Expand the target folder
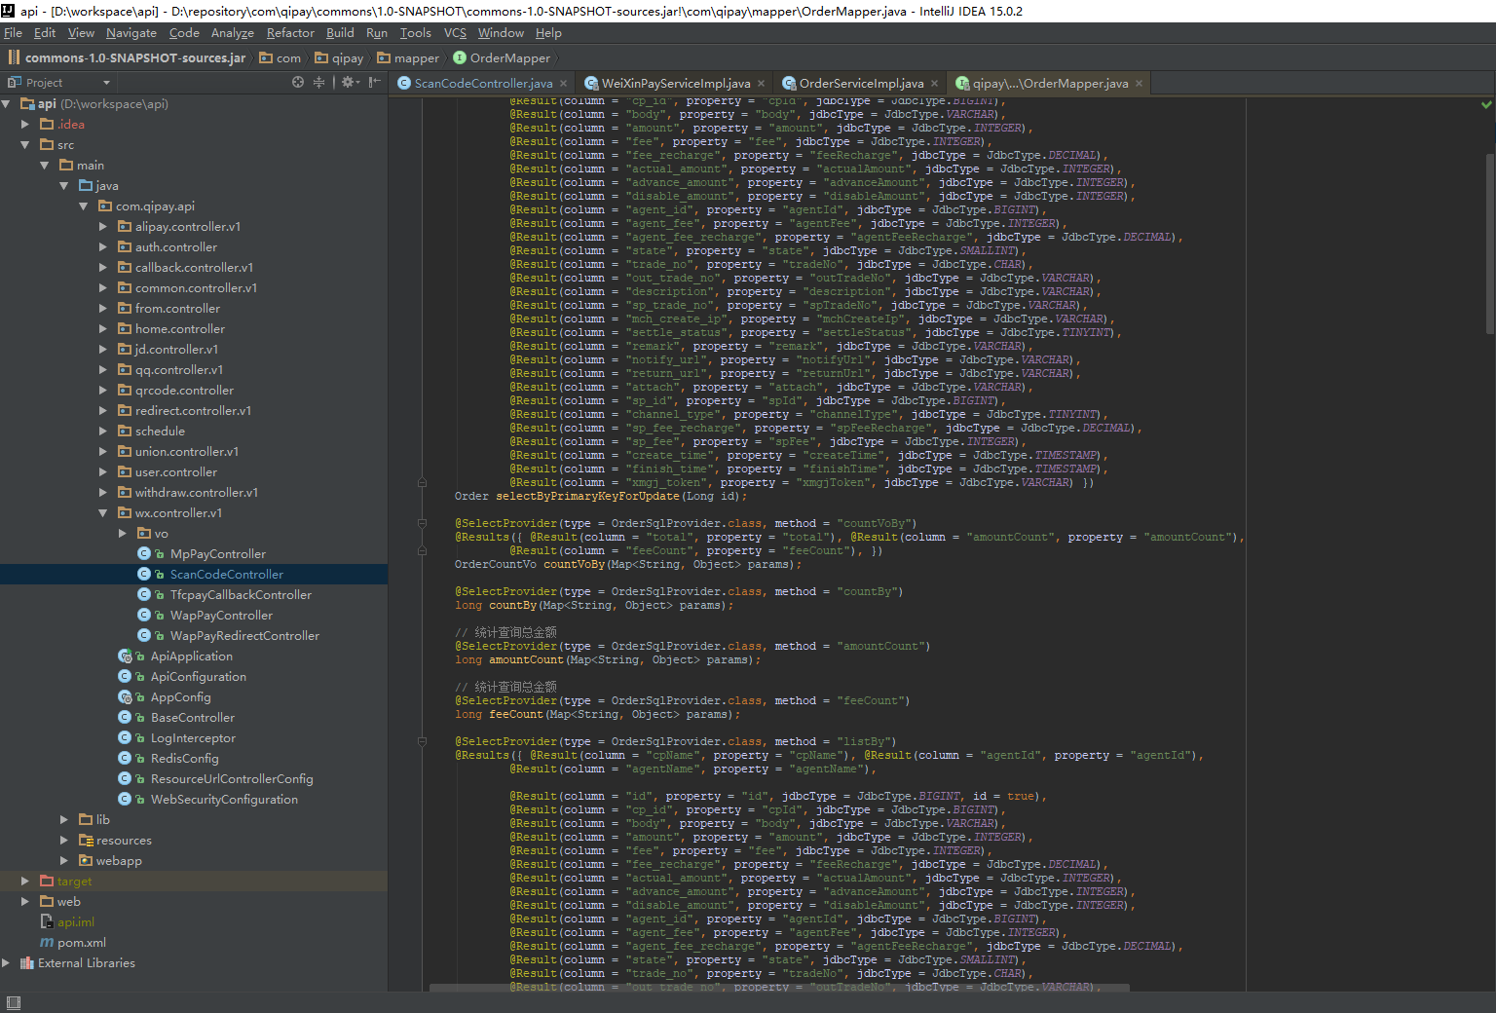Image resolution: width=1496 pixels, height=1013 pixels. pos(25,881)
